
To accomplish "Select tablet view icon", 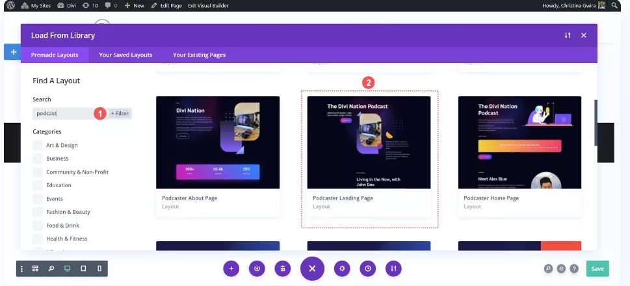I will pyautogui.click(x=84, y=268).
